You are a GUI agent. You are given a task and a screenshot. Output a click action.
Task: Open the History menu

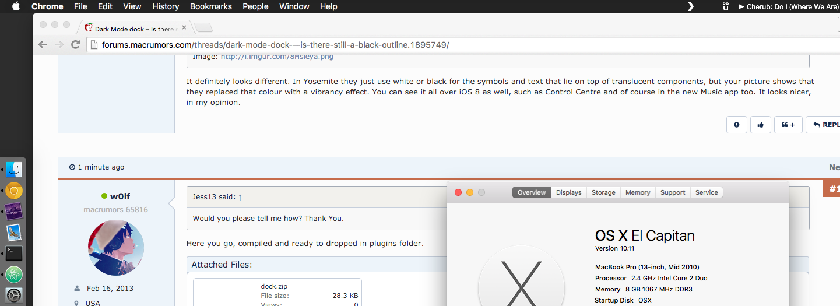tap(166, 6)
